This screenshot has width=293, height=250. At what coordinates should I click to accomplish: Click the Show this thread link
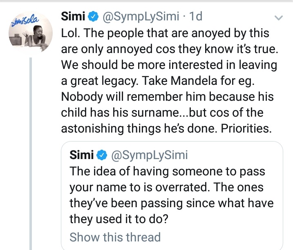click(x=115, y=237)
